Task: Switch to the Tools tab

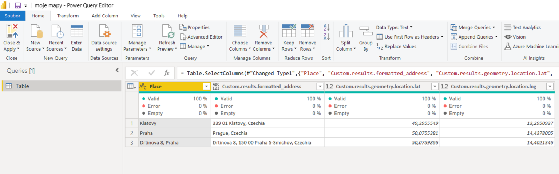Action: coord(159,16)
